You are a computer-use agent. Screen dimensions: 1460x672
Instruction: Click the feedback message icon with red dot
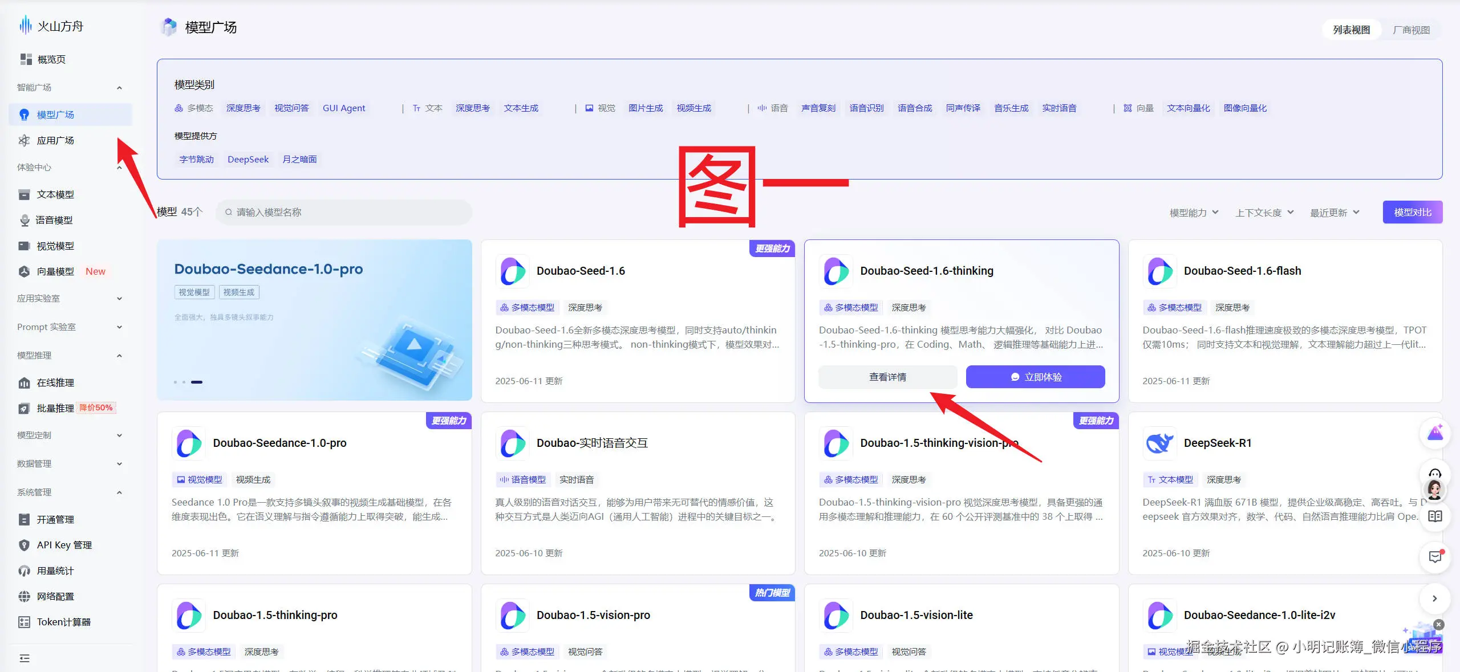click(x=1435, y=557)
